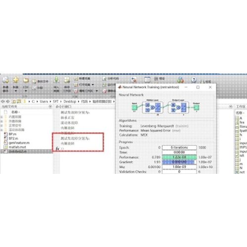Click the green Performance progress bar

(x=179, y=157)
